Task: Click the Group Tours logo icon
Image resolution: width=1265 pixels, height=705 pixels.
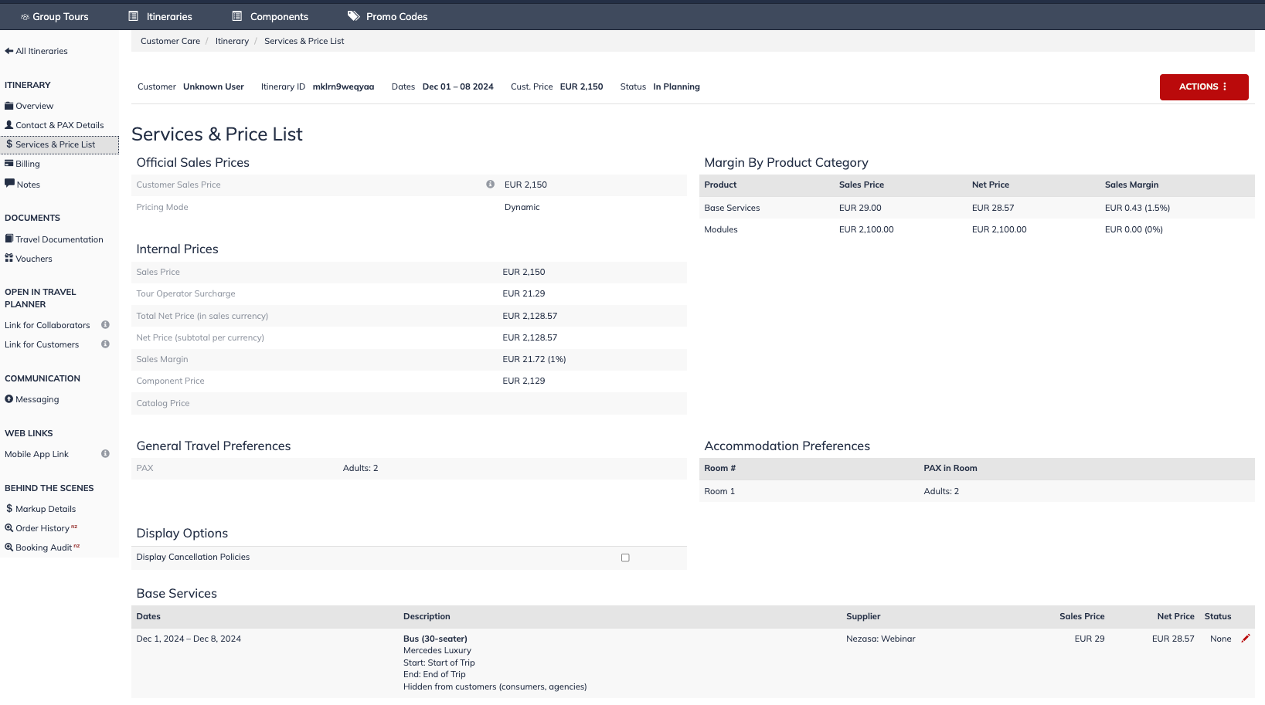Action: coord(25,17)
